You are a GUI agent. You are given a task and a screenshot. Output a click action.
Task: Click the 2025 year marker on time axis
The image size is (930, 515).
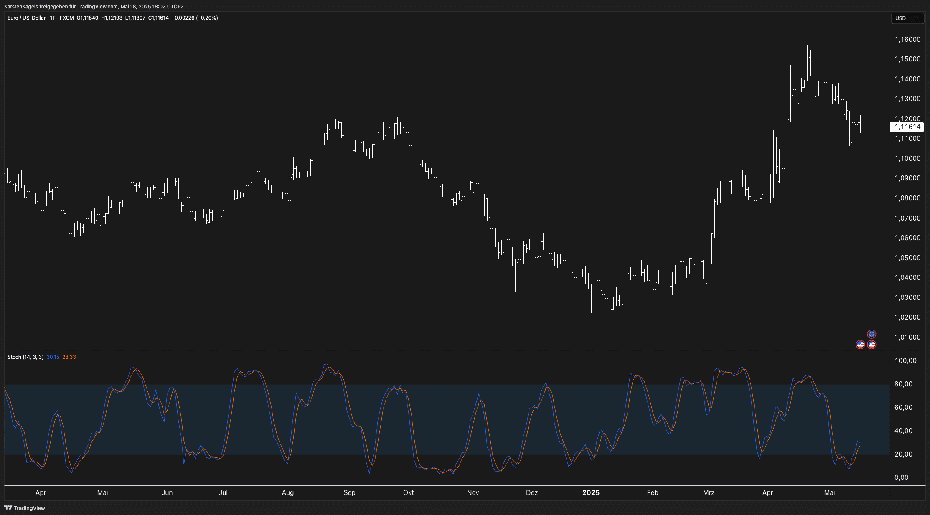591,492
